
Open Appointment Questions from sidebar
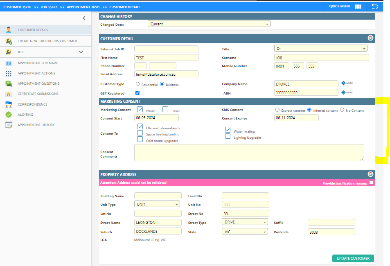point(38,83)
